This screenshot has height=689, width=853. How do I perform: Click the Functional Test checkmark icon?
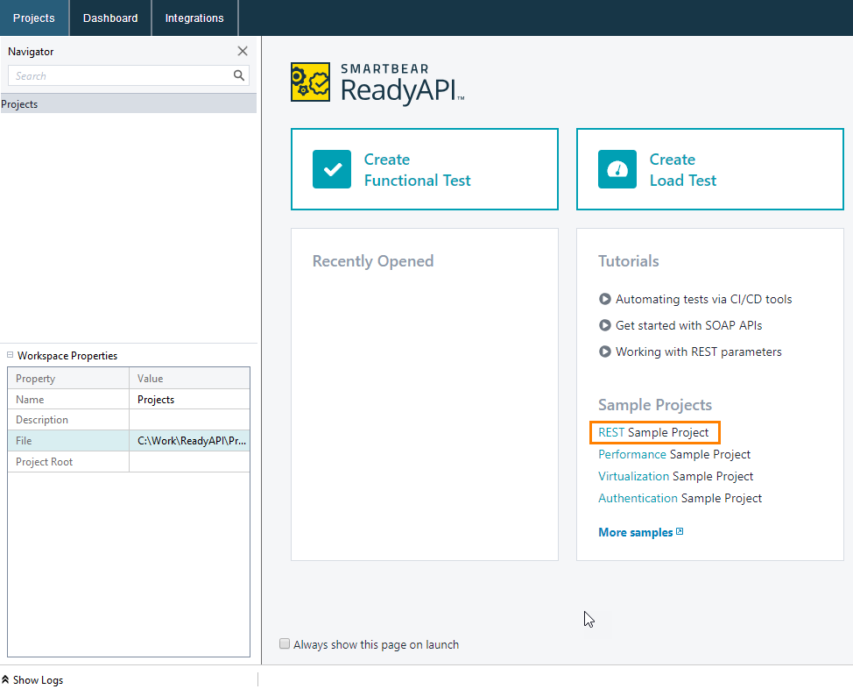[332, 169]
